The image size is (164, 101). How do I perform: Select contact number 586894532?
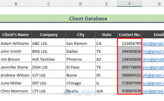tap(130, 74)
